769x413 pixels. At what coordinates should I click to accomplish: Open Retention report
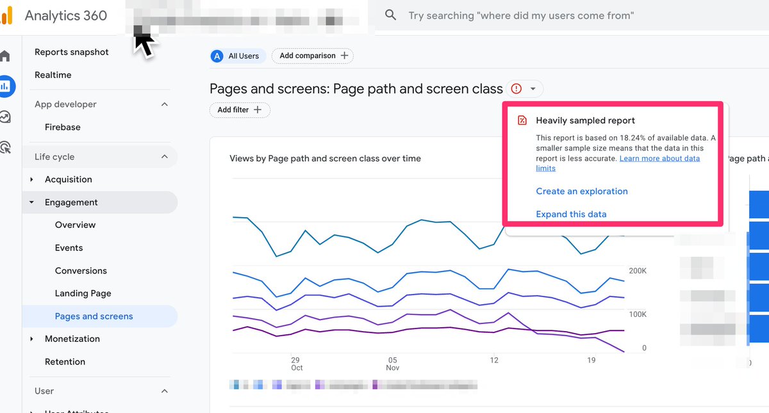[65, 362]
